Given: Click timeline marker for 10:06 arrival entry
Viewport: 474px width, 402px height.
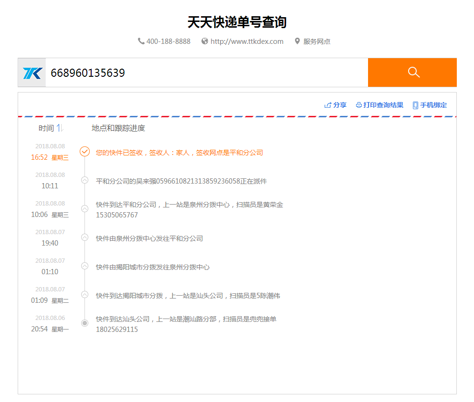Looking at the screenshot, I should [84, 209].
